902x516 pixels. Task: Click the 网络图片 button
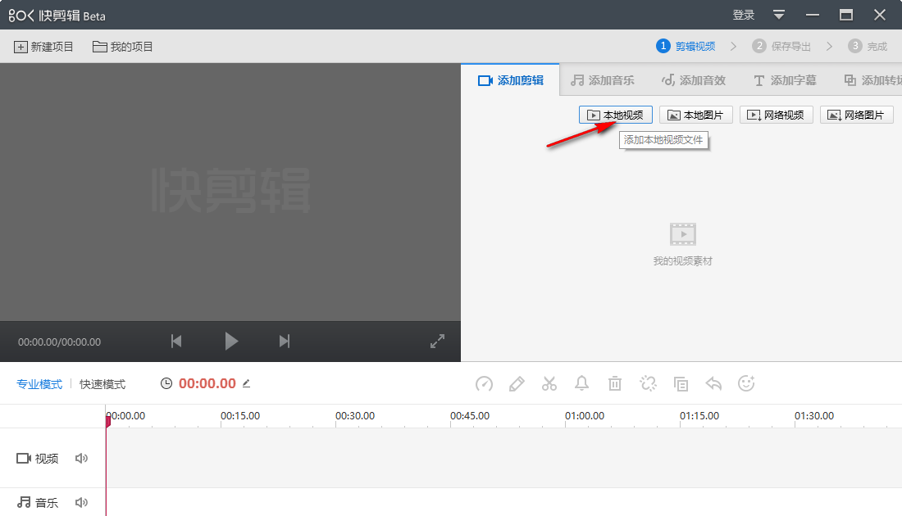[x=856, y=115]
